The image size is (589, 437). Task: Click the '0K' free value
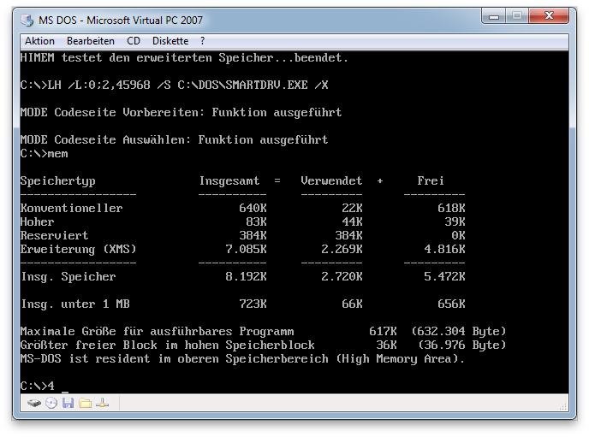tap(458, 235)
